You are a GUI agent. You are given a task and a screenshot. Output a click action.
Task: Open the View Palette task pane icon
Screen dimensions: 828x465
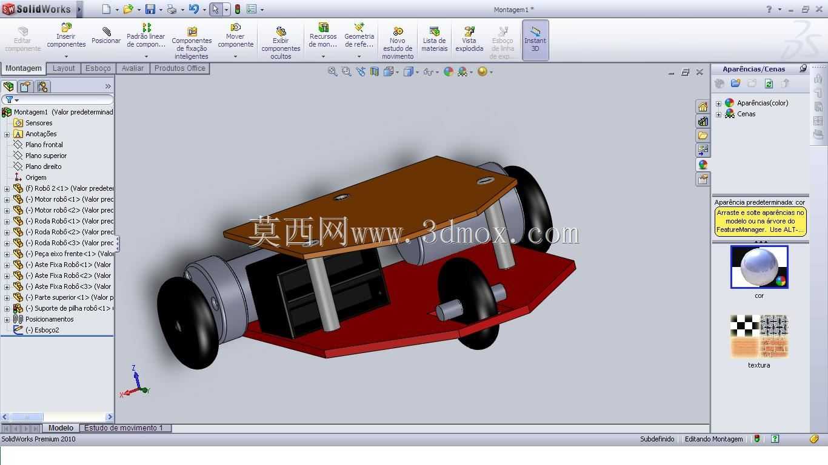[x=703, y=150]
